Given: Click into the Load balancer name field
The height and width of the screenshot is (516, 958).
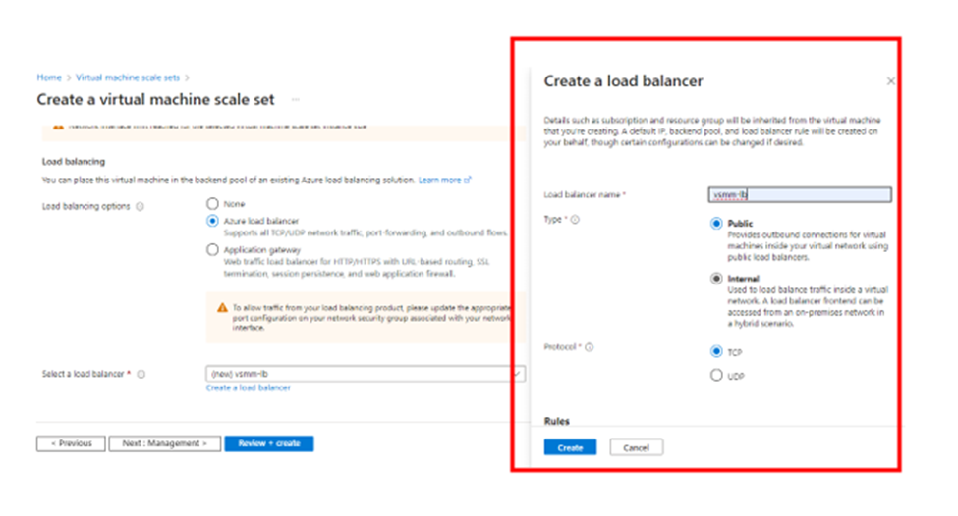Looking at the screenshot, I should (799, 194).
